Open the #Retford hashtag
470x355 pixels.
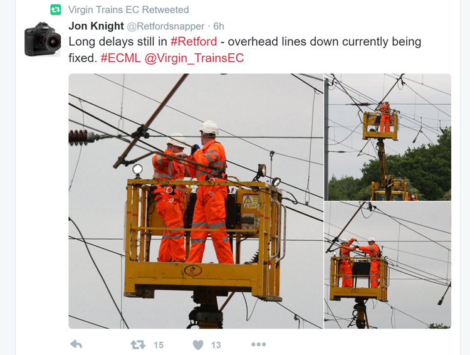point(194,41)
